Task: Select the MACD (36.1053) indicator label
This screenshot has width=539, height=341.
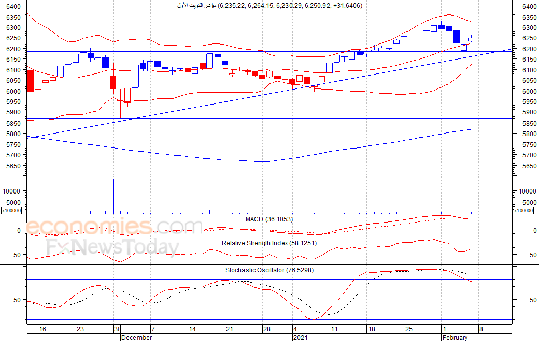Action: (269, 219)
